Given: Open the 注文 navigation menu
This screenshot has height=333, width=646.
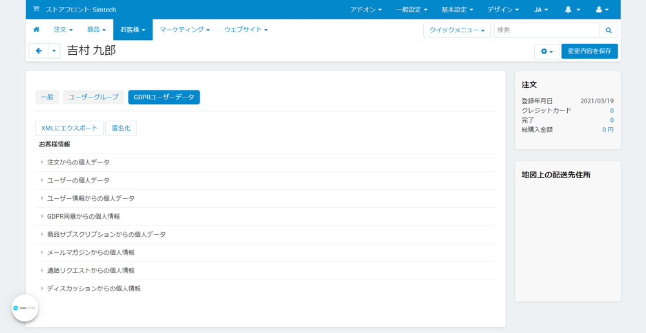Looking at the screenshot, I should (x=63, y=30).
